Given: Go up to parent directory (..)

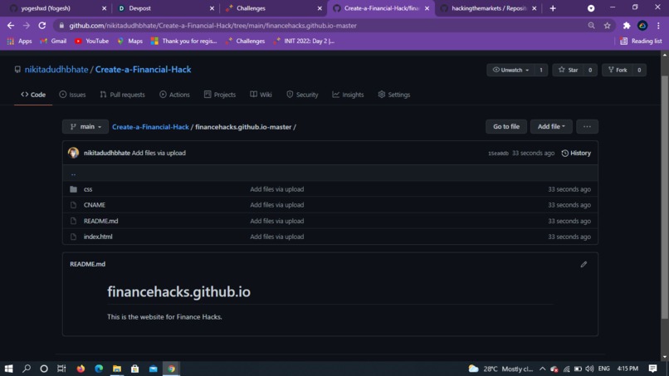Looking at the screenshot, I should click(x=73, y=173).
